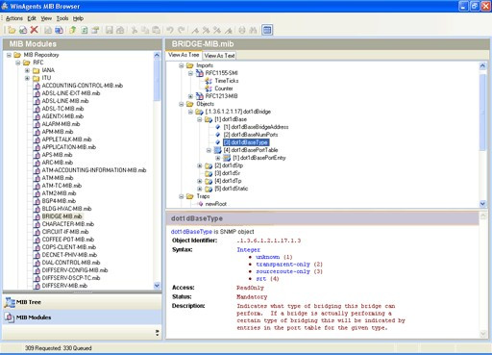The image size is (492, 355).
Task: Click the binoculars Find toolbar icon
Action: point(253,30)
